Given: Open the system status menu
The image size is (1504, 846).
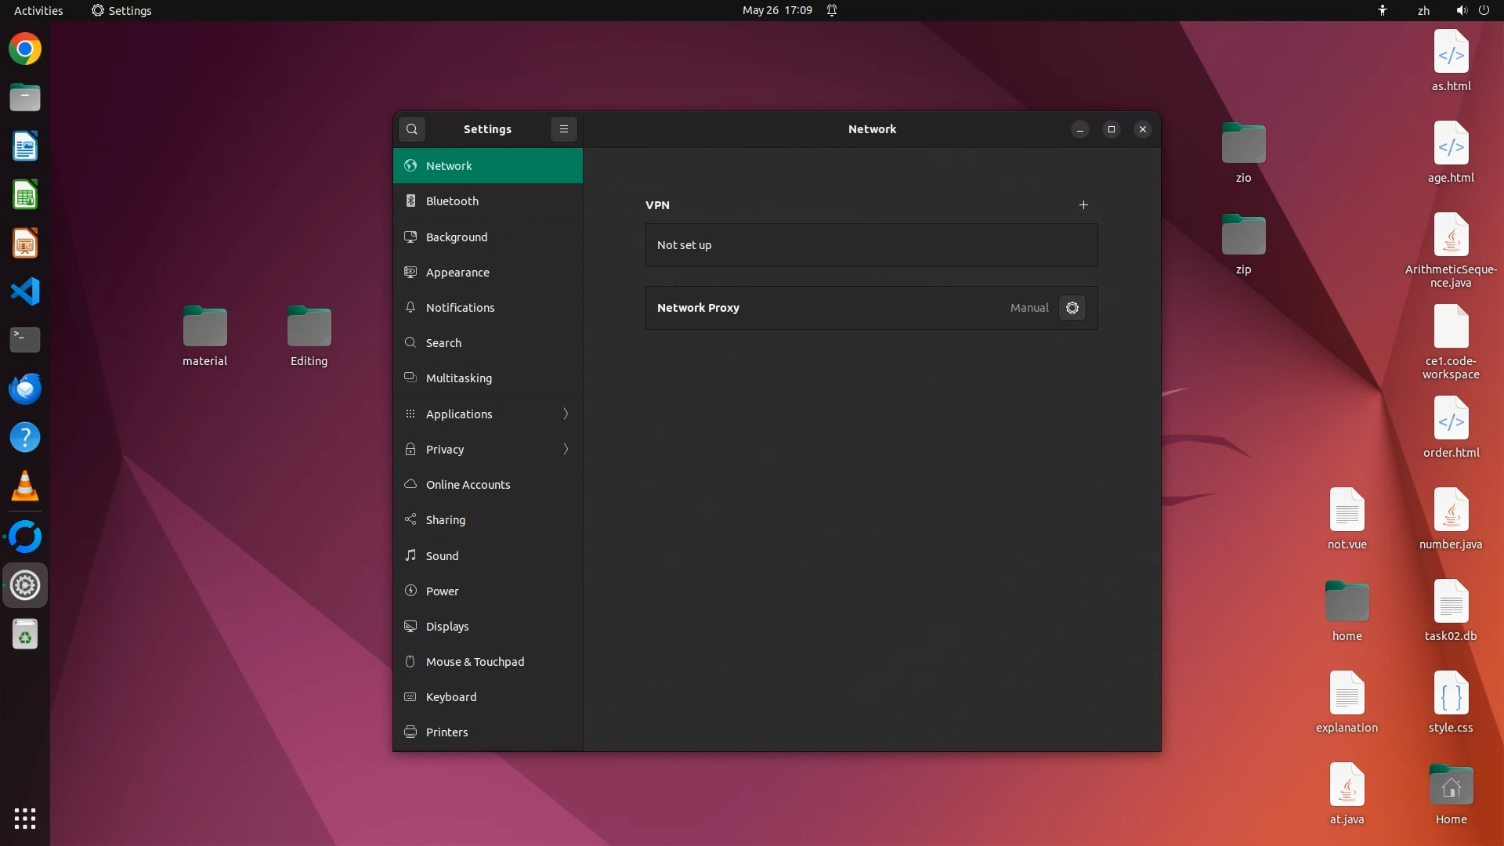Looking at the screenshot, I should tap(1472, 10).
